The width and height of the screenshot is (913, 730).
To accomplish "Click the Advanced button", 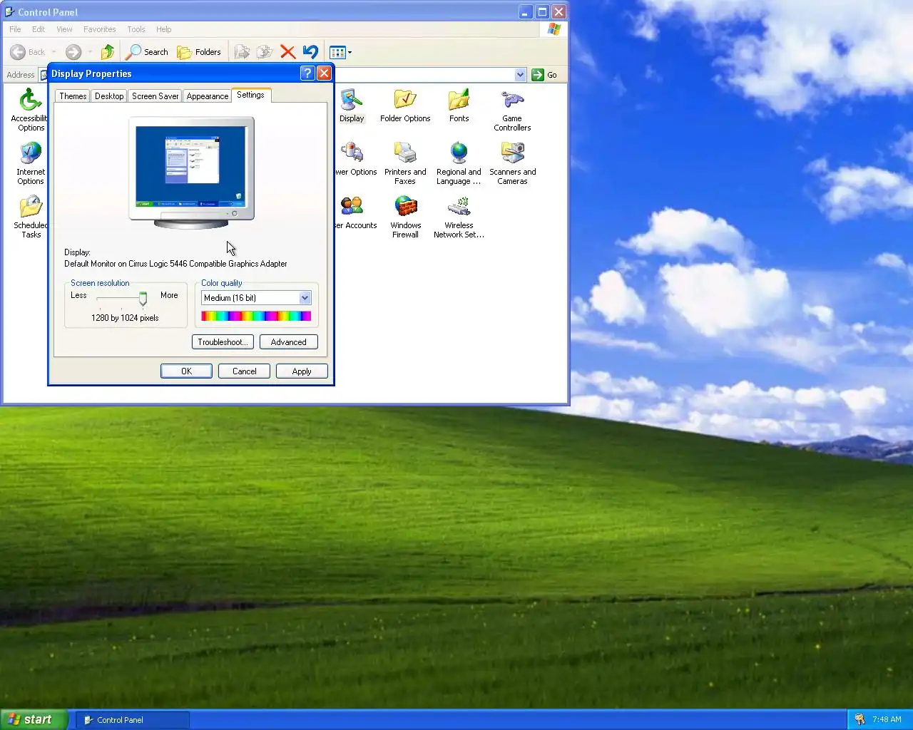I will 289,342.
